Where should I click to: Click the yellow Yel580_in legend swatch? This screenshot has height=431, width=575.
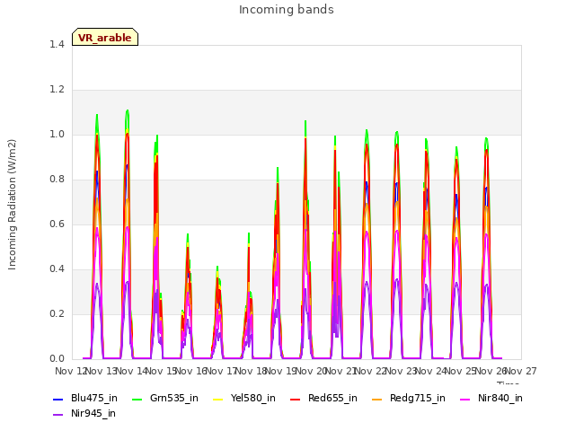click(217, 399)
